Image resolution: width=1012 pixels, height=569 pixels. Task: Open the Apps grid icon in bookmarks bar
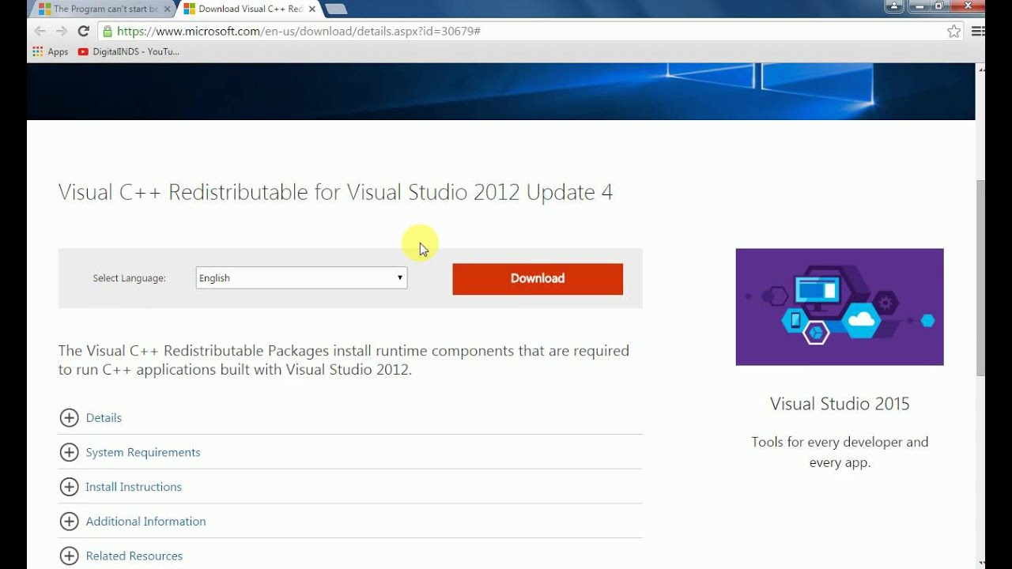click(x=37, y=51)
